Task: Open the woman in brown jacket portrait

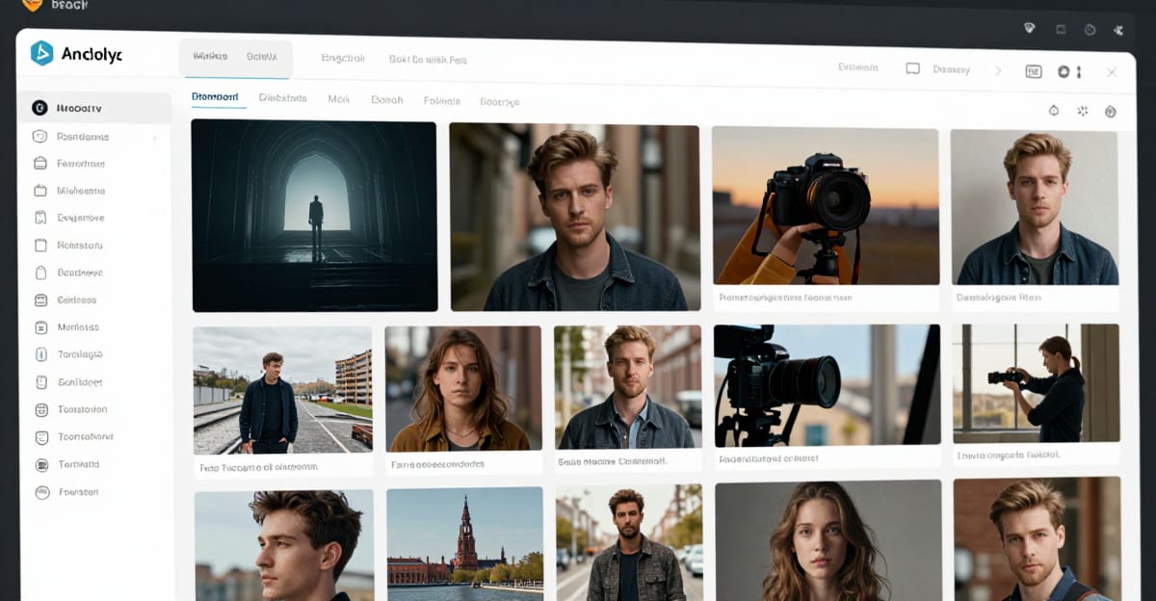Action: [x=463, y=388]
